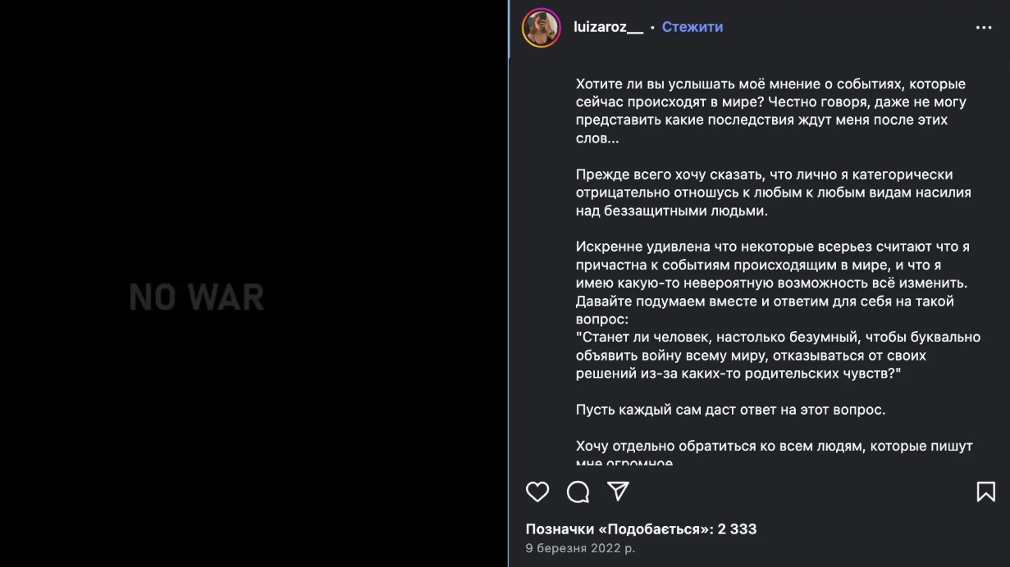This screenshot has height=567, width=1010.
Task: Click the luizaroz__ username link
Action: (x=608, y=27)
